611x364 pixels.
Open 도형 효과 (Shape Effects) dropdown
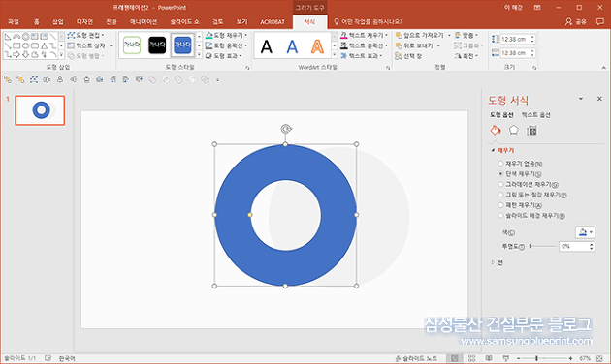224,56
